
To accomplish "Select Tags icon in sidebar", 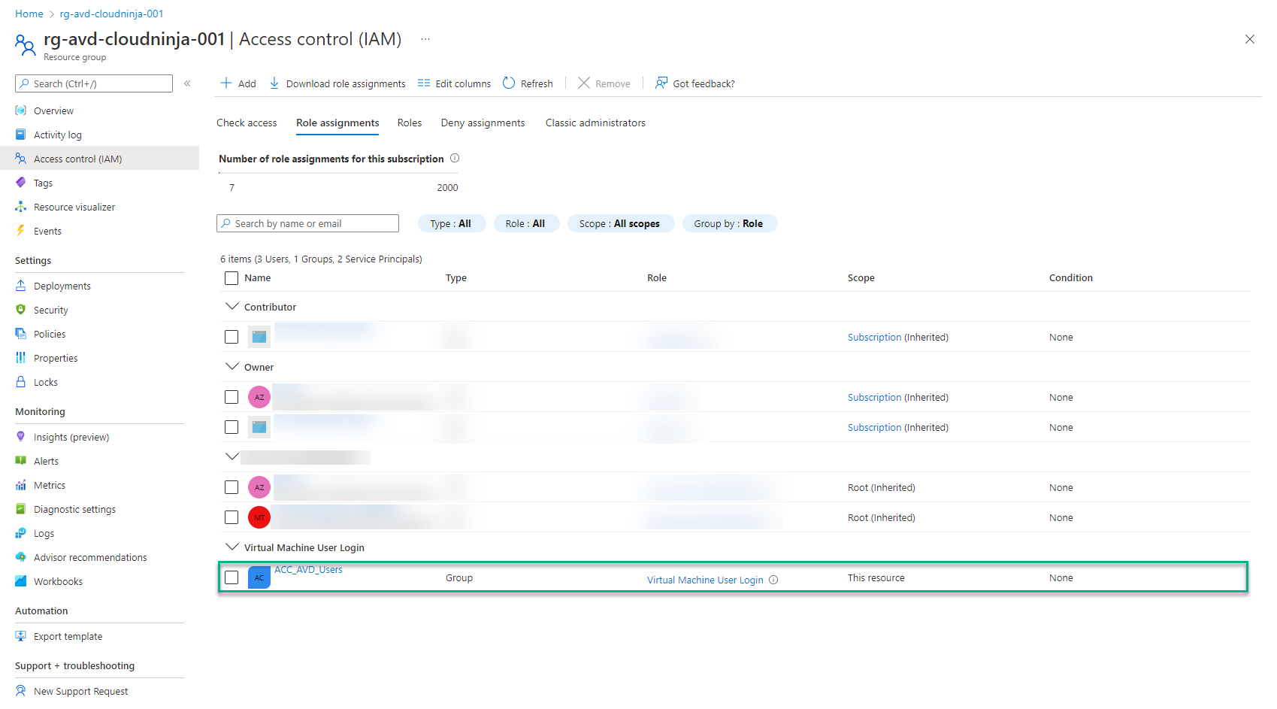I will point(21,183).
